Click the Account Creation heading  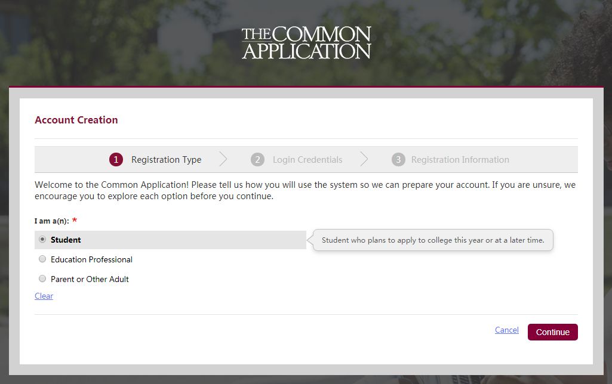[76, 120]
